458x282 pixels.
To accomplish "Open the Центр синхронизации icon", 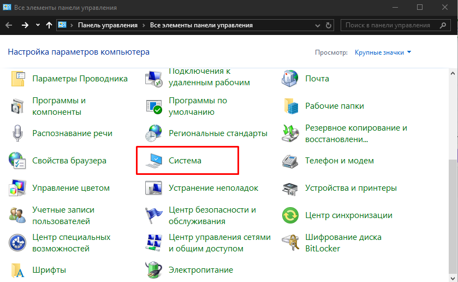I will (x=290, y=215).
